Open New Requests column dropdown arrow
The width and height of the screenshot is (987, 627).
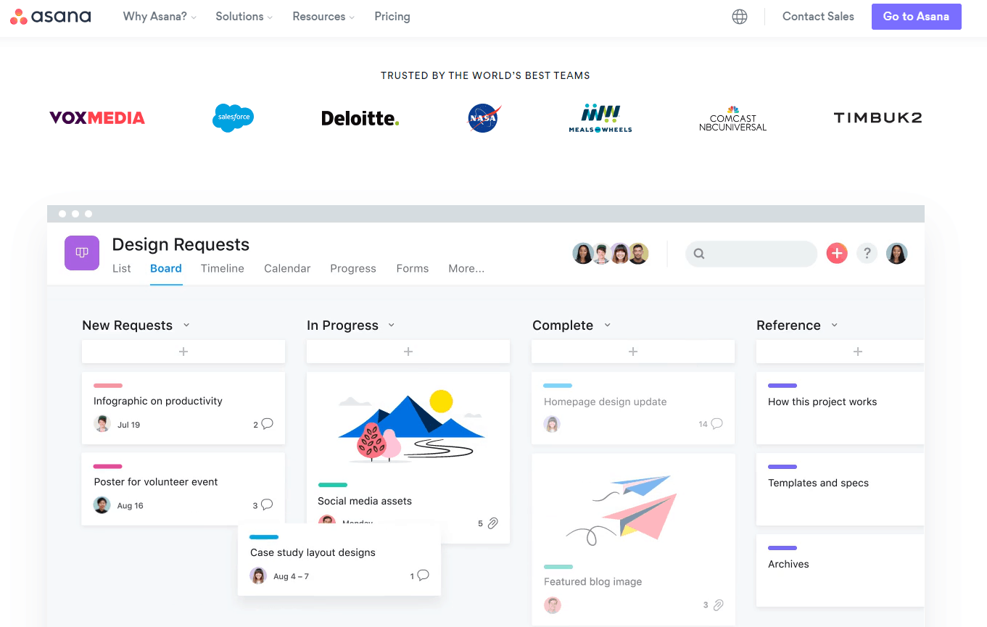pos(186,325)
